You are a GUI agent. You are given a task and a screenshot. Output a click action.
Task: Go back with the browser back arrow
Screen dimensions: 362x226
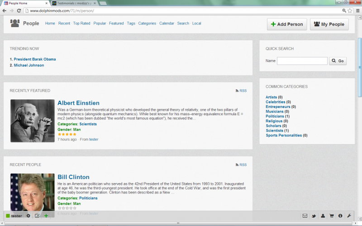coord(4,10)
